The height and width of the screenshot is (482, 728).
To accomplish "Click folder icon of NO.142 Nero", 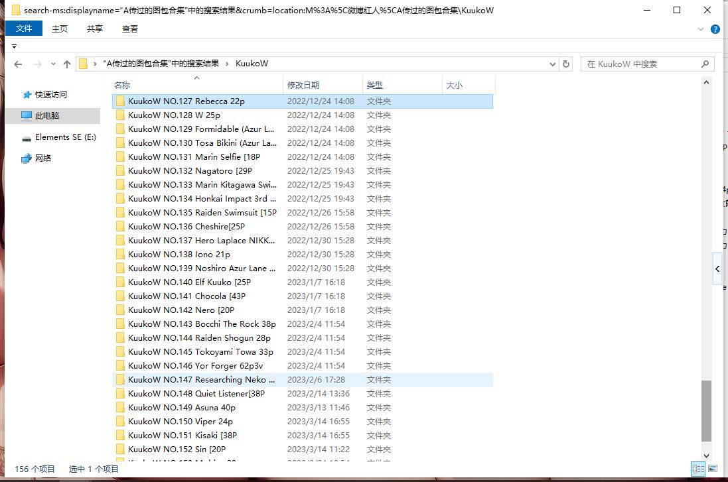I will 120,310.
